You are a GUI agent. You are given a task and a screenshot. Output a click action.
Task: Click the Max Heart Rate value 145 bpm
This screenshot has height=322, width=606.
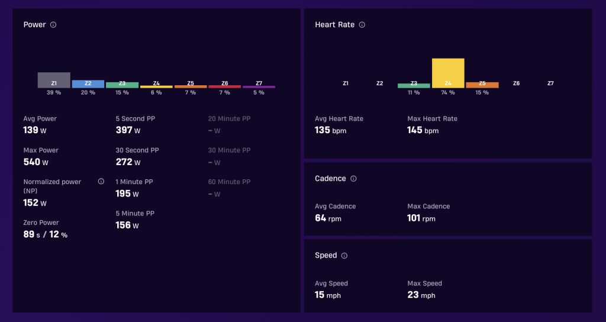point(423,130)
